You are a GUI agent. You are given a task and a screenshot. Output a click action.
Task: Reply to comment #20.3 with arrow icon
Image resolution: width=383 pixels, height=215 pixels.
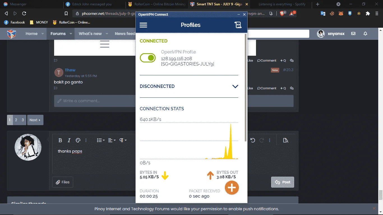[x=292, y=88]
